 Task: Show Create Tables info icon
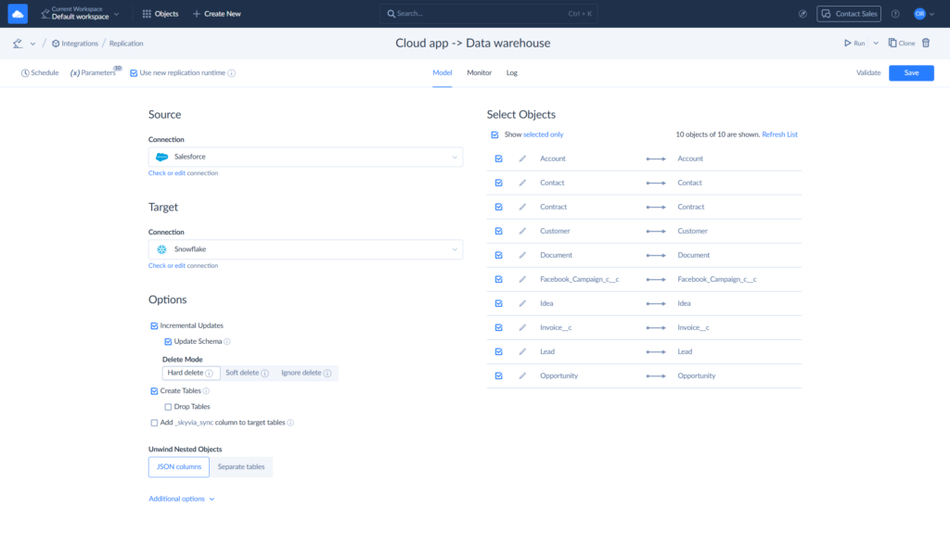click(206, 391)
